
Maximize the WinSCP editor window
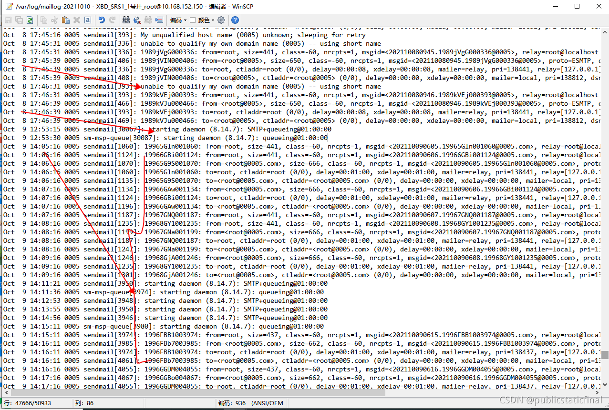[x=577, y=7]
